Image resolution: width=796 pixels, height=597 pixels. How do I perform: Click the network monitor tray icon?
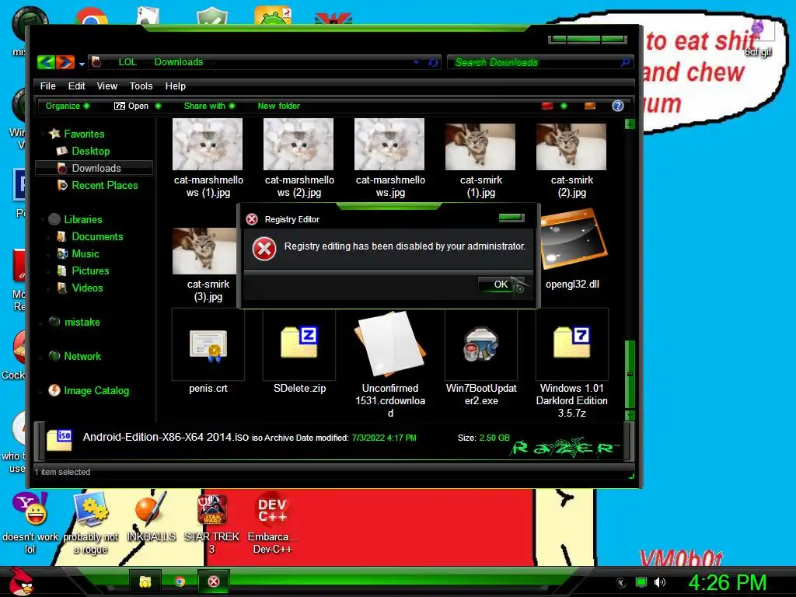click(x=641, y=582)
